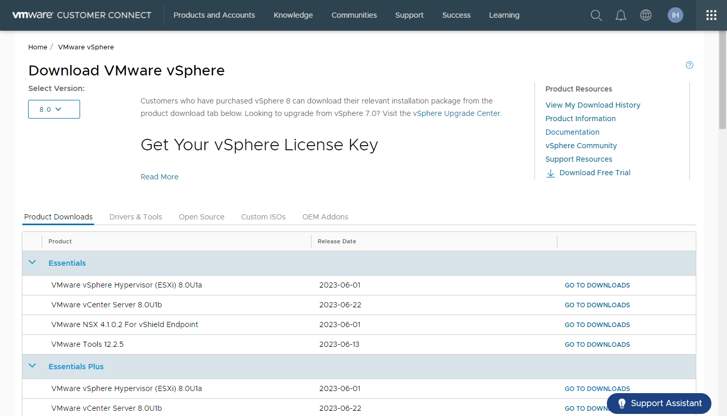Click the VMware NSX 4.1.0.2 For vShield Endpoint row
The height and width of the screenshot is (416, 727).
click(x=359, y=324)
